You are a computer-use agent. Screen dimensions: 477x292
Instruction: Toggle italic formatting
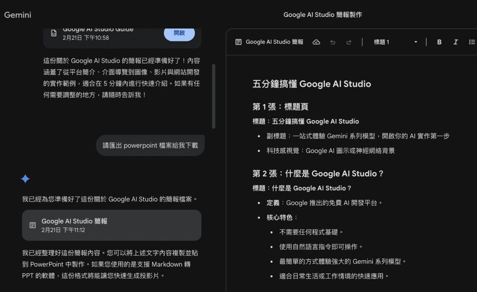(456, 42)
